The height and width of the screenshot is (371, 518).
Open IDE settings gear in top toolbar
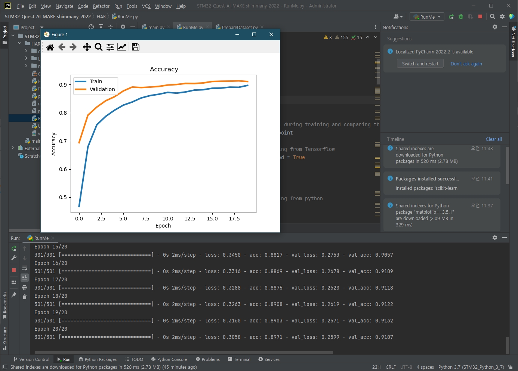pyautogui.click(x=502, y=16)
